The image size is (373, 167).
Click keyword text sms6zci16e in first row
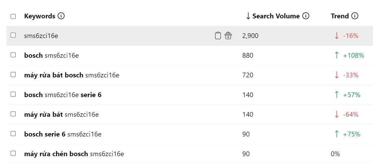41,36
